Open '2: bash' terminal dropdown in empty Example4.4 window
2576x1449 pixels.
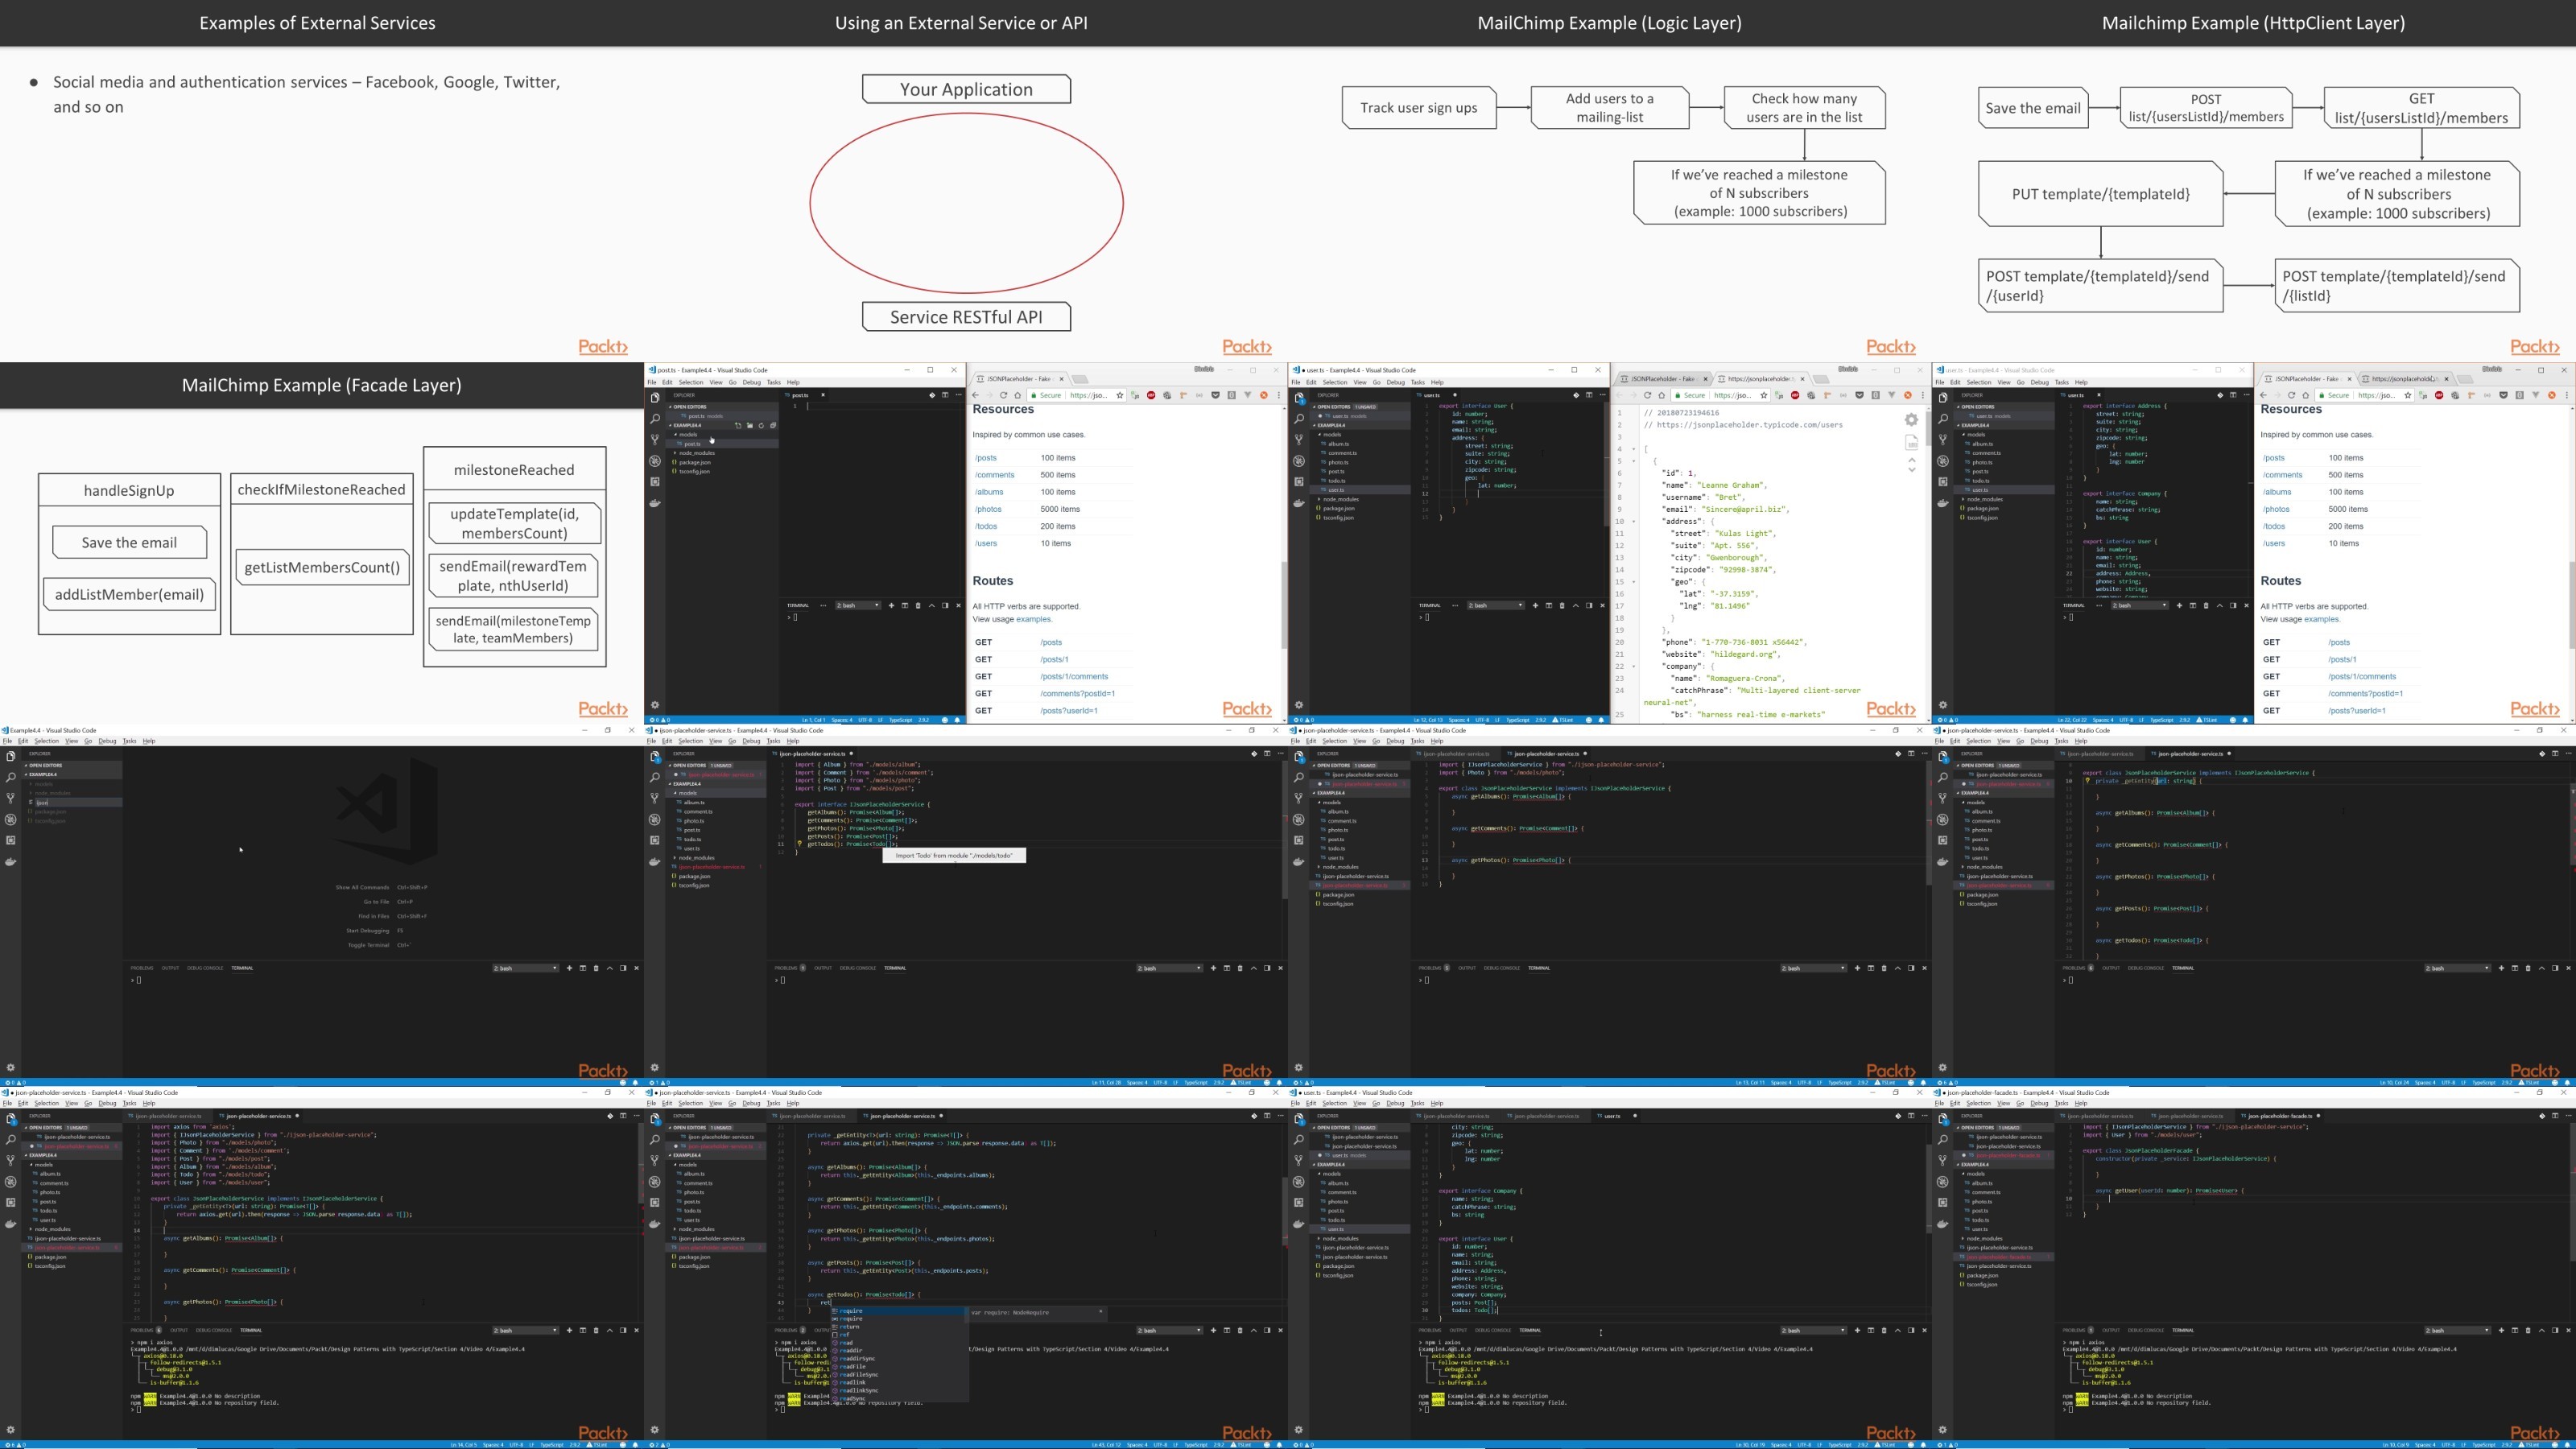525,968
